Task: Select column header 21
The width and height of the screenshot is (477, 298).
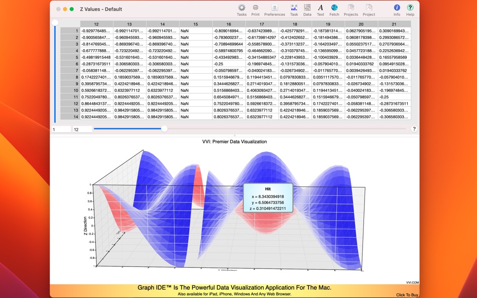Action: (394, 24)
